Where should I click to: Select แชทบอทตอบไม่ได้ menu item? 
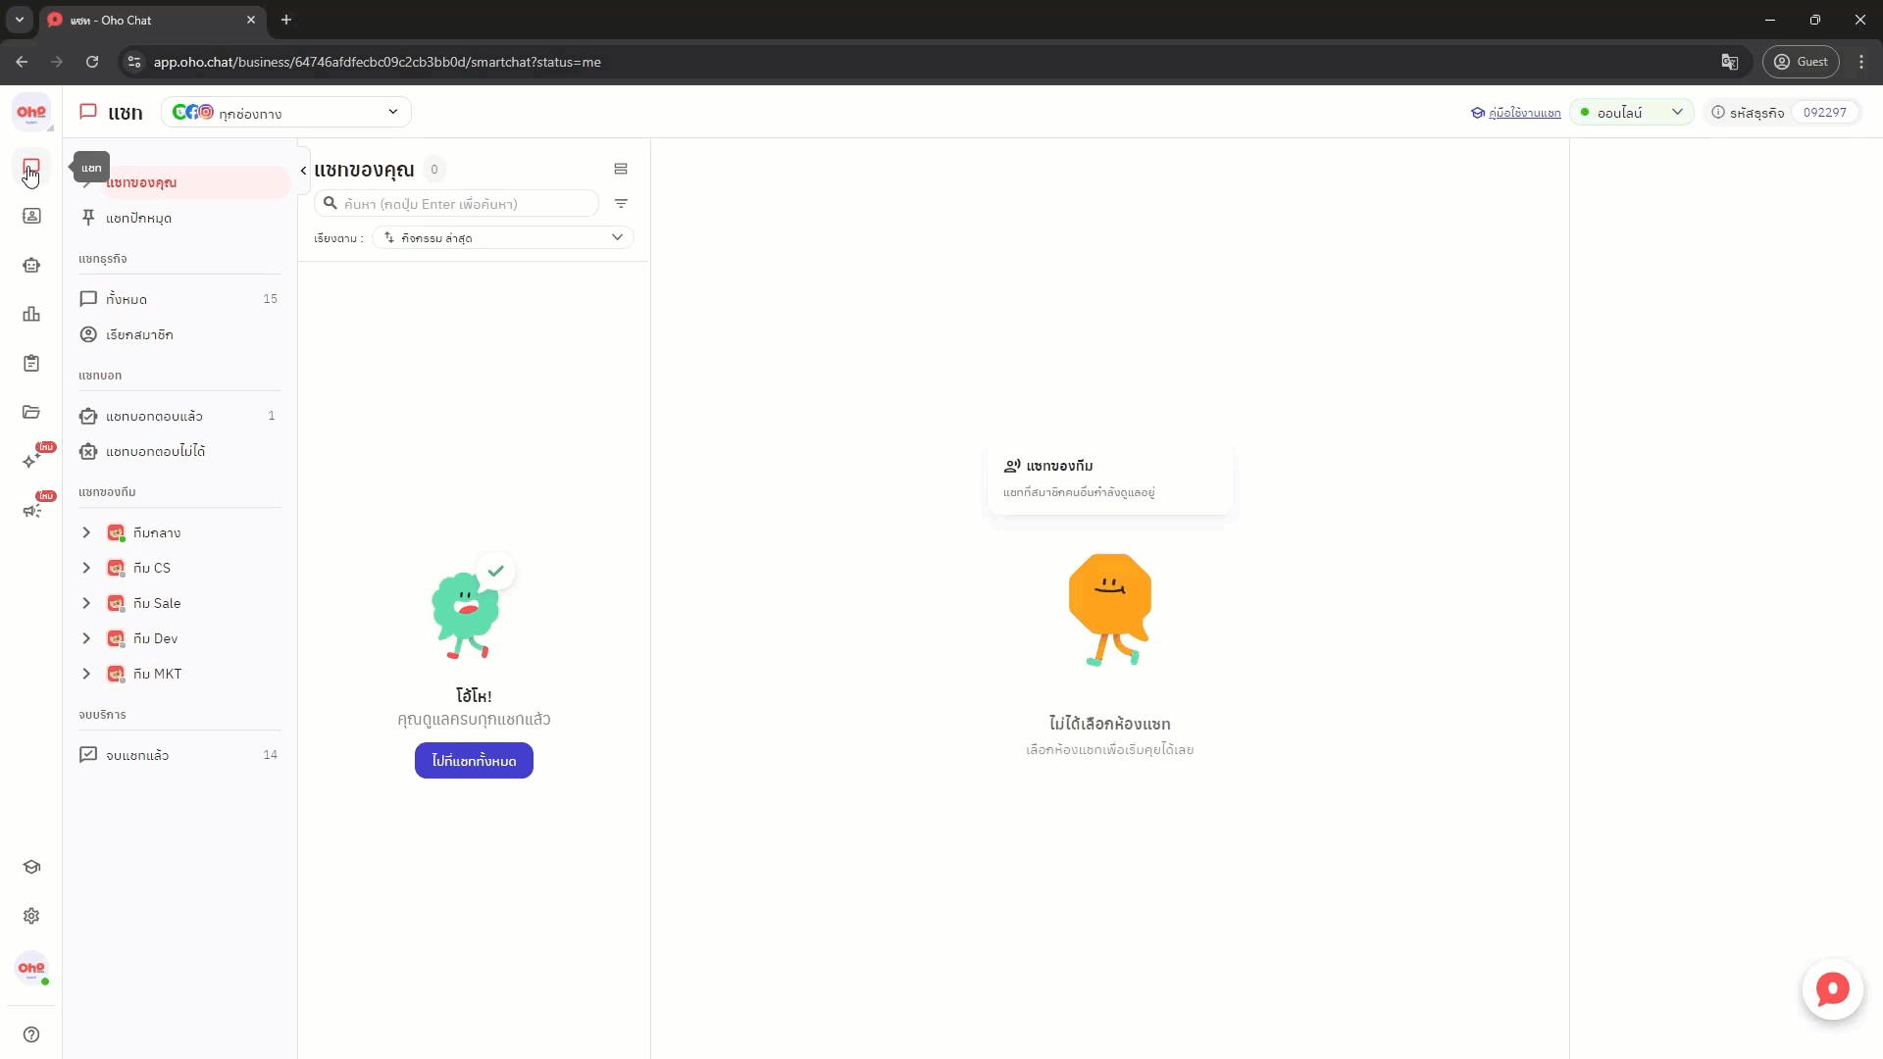click(x=181, y=451)
